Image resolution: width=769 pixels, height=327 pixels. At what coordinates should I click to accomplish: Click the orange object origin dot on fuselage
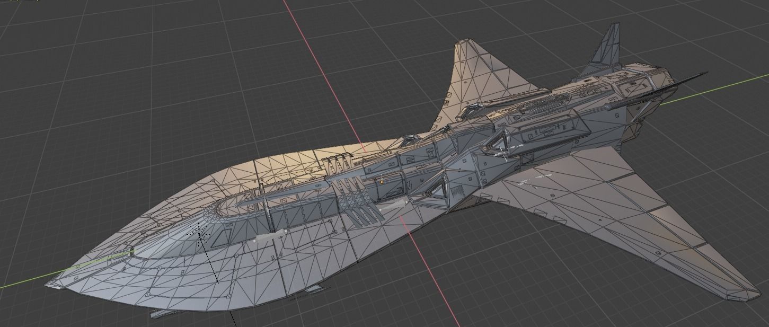click(x=382, y=182)
